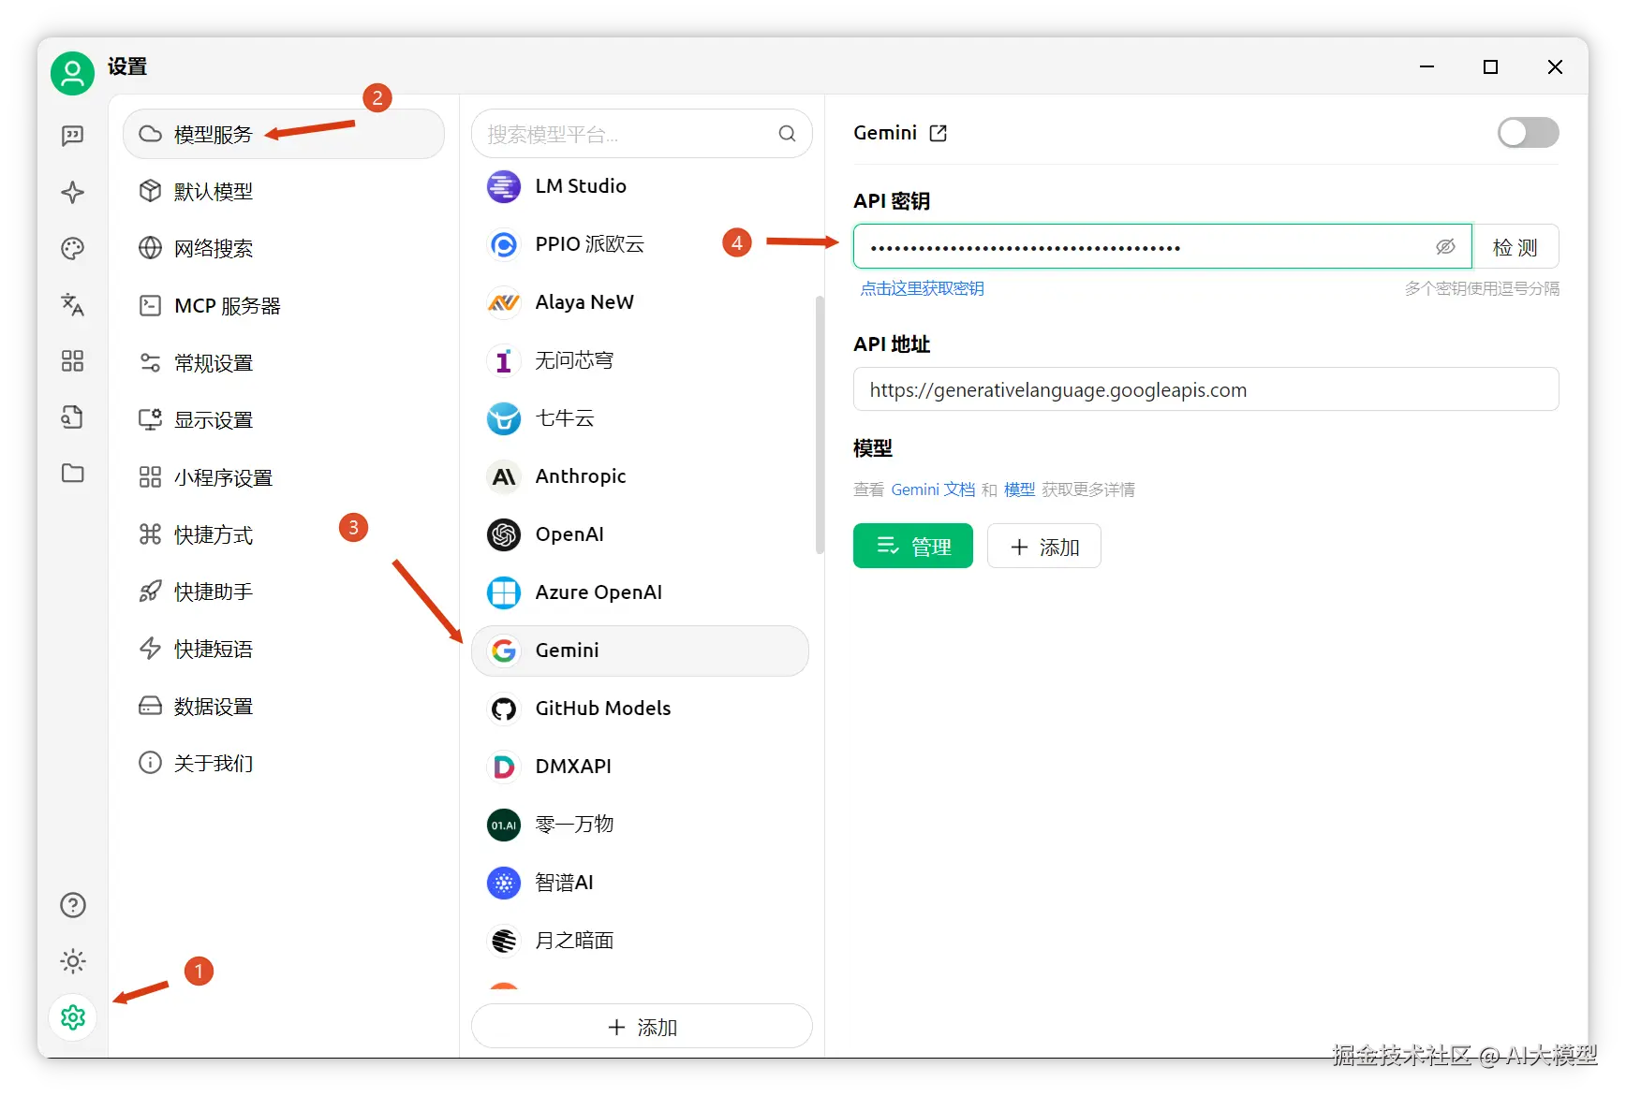Open 快捷助手 settings menu
Image resolution: width=1626 pixels, height=1096 pixels.
click(x=283, y=592)
